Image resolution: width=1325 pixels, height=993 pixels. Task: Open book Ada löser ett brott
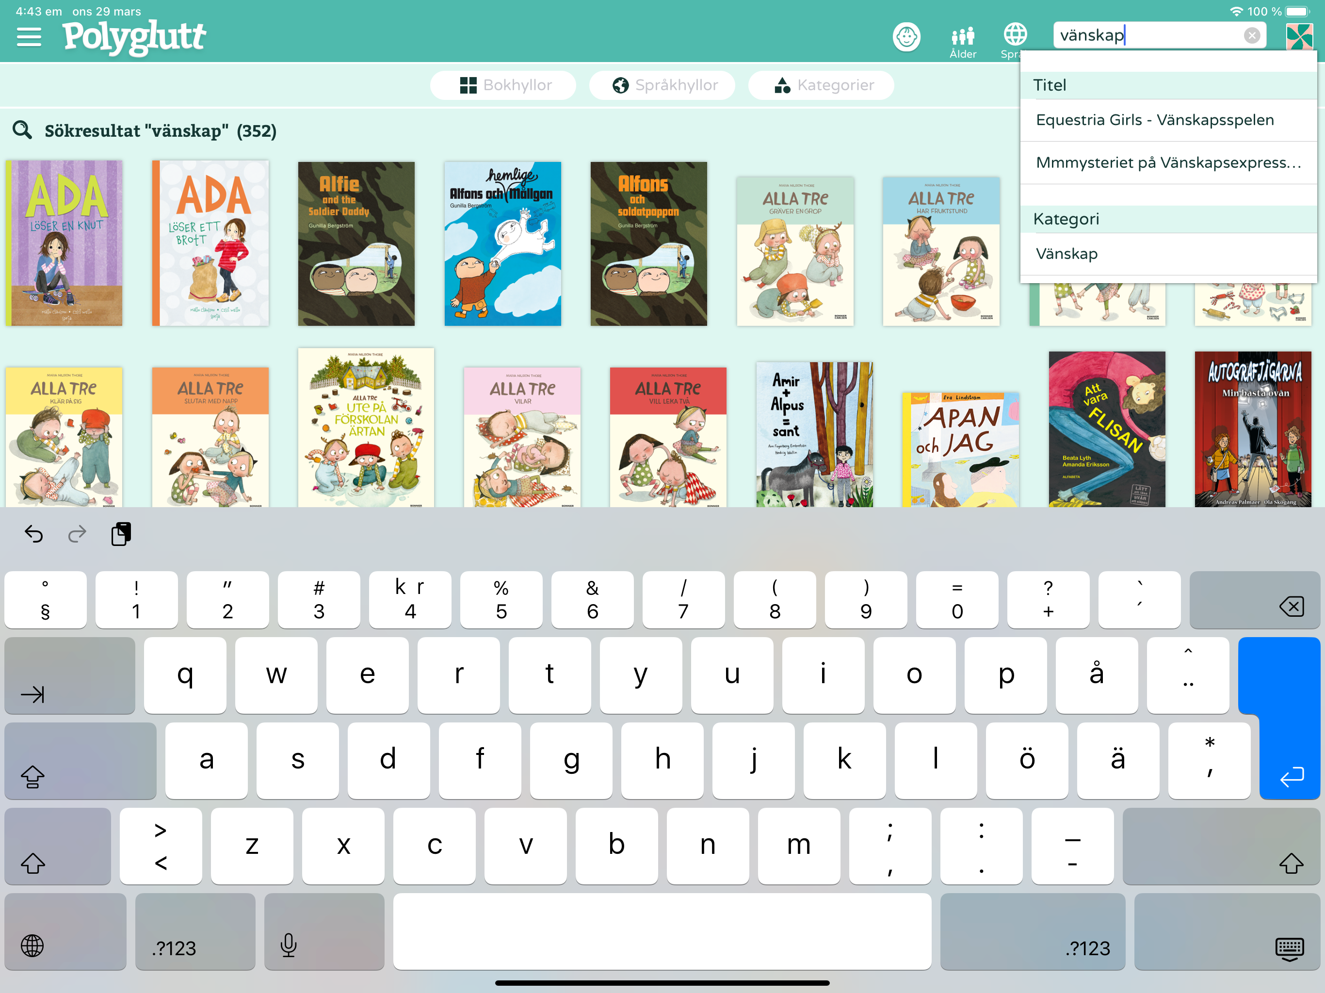point(210,243)
